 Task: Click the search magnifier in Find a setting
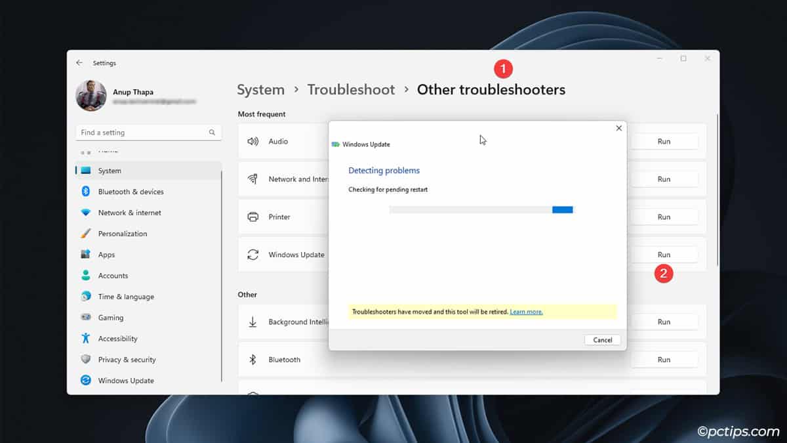click(x=212, y=133)
